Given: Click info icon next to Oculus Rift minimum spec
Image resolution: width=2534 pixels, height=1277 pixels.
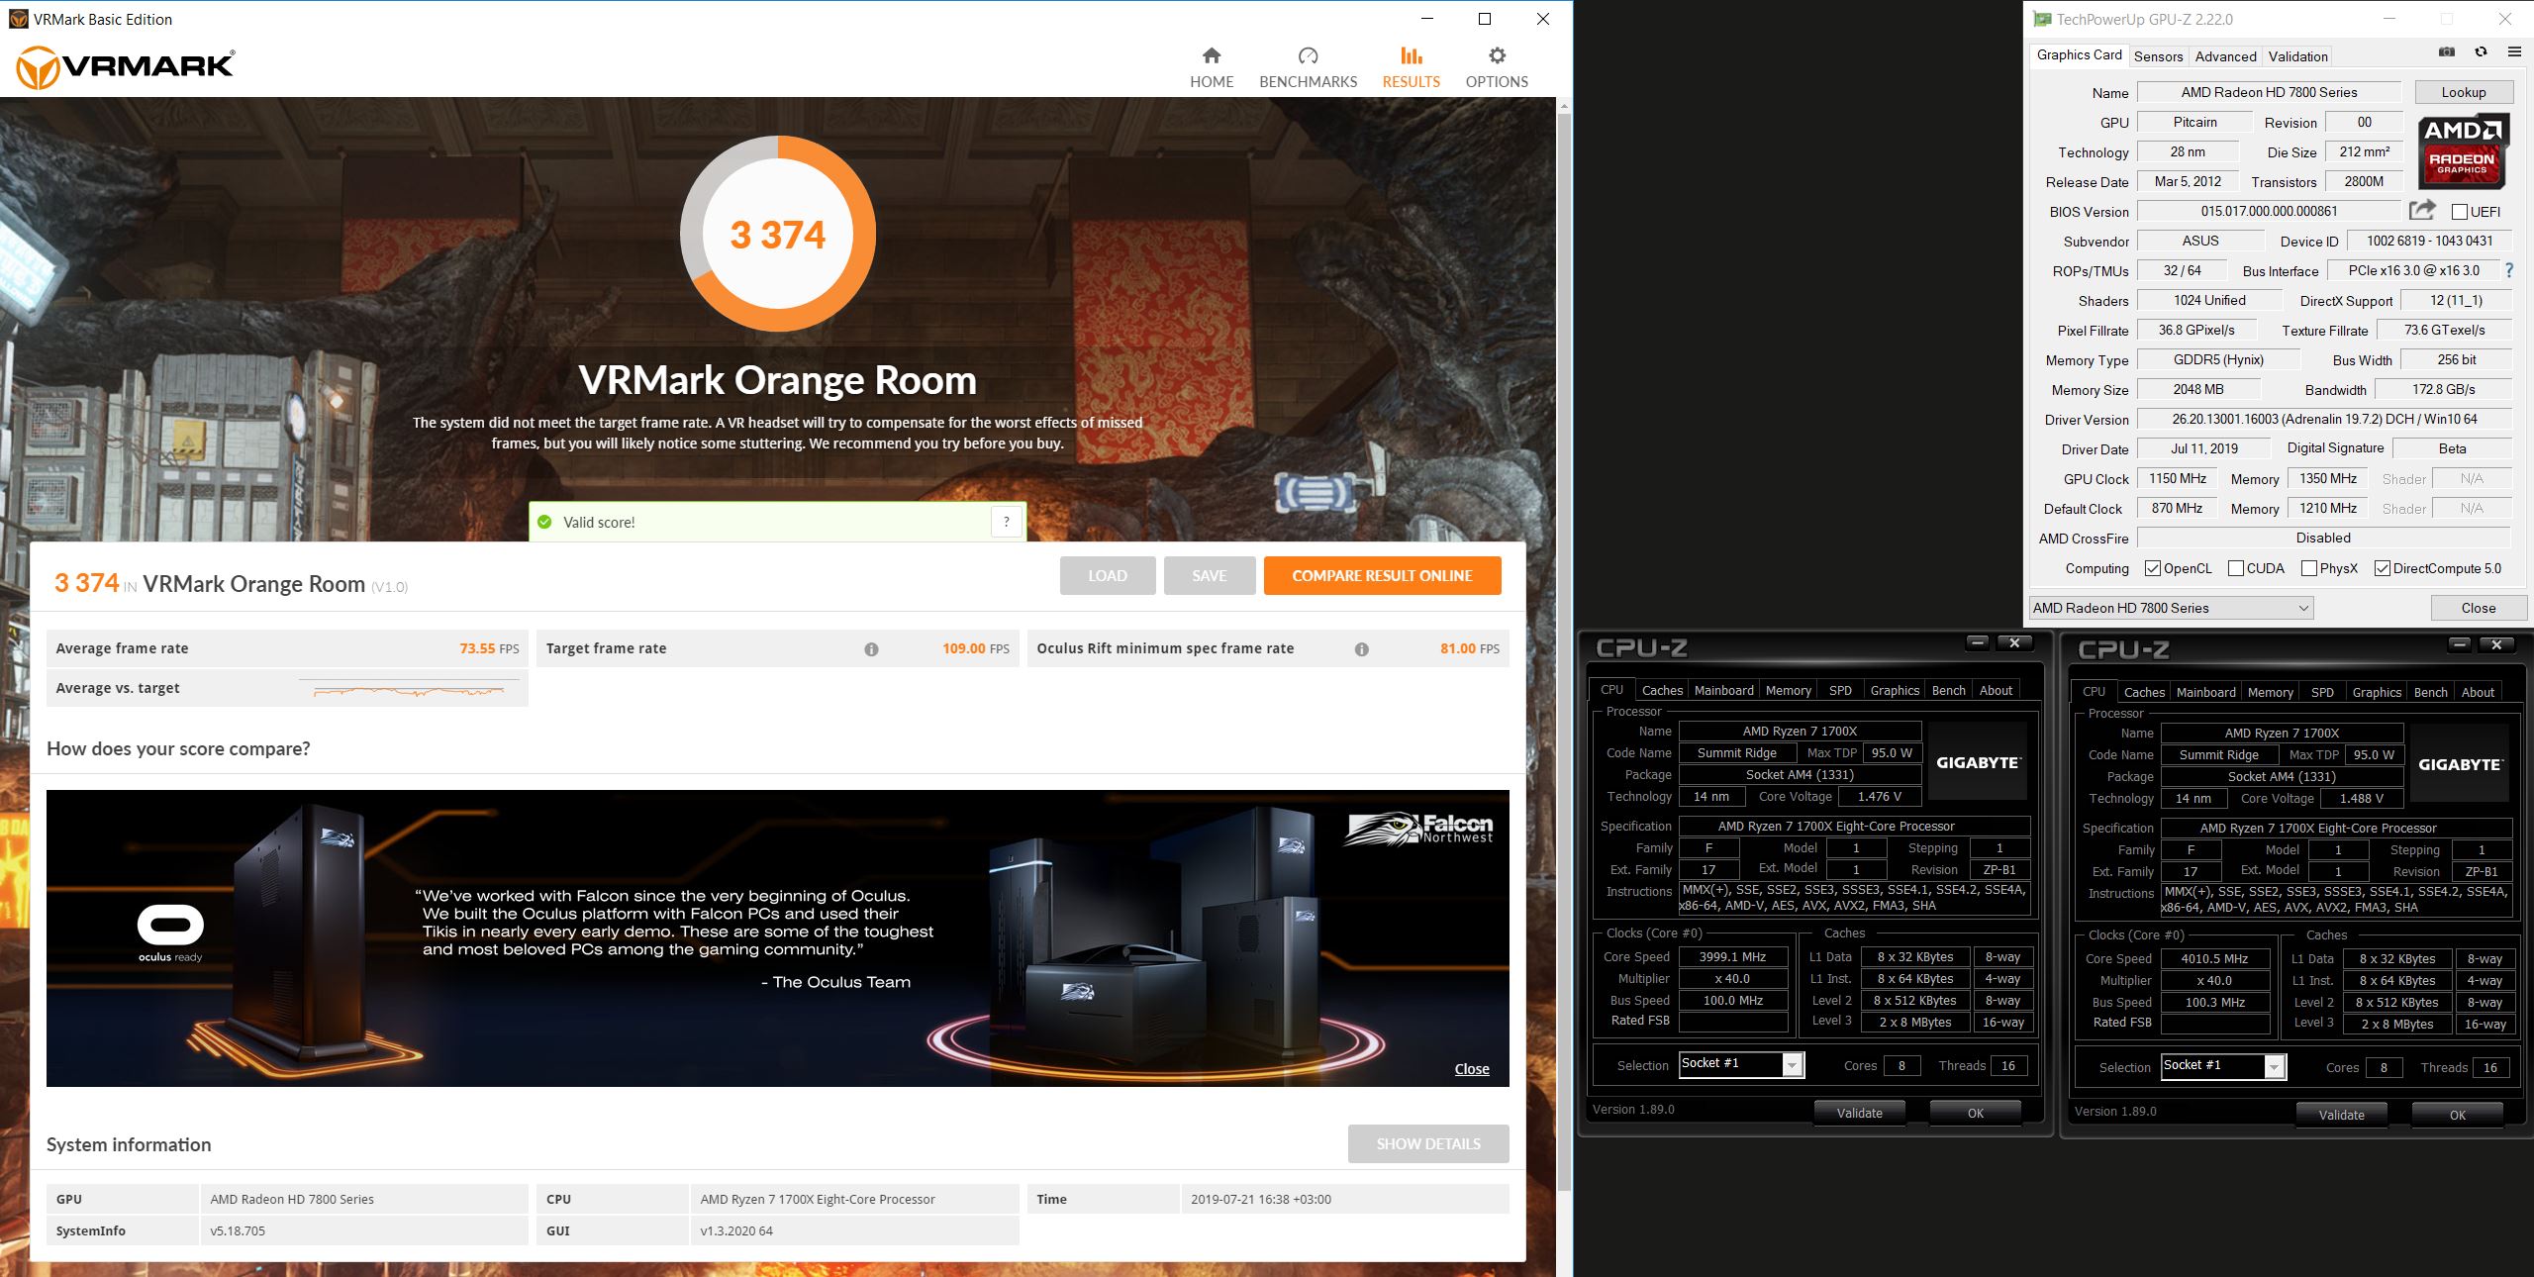Looking at the screenshot, I should click(1362, 649).
